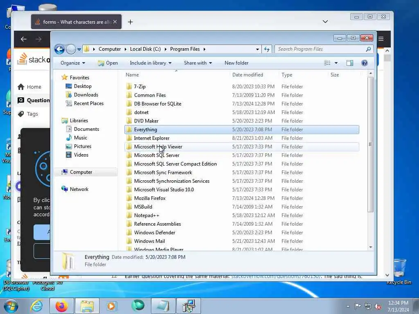419x314 pixels.
Task: Select the Pictures library
Action: pyautogui.click(x=82, y=146)
